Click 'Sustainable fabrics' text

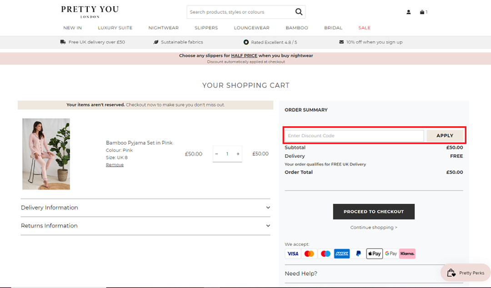point(182,42)
